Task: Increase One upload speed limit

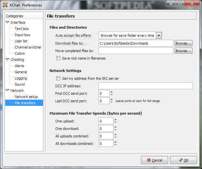Action: click(116, 120)
